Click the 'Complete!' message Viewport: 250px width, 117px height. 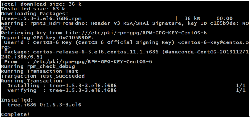click(16, 114)
